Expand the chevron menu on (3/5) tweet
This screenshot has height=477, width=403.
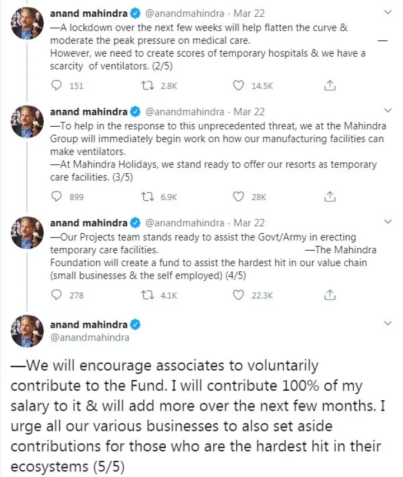tap(389, 110)
